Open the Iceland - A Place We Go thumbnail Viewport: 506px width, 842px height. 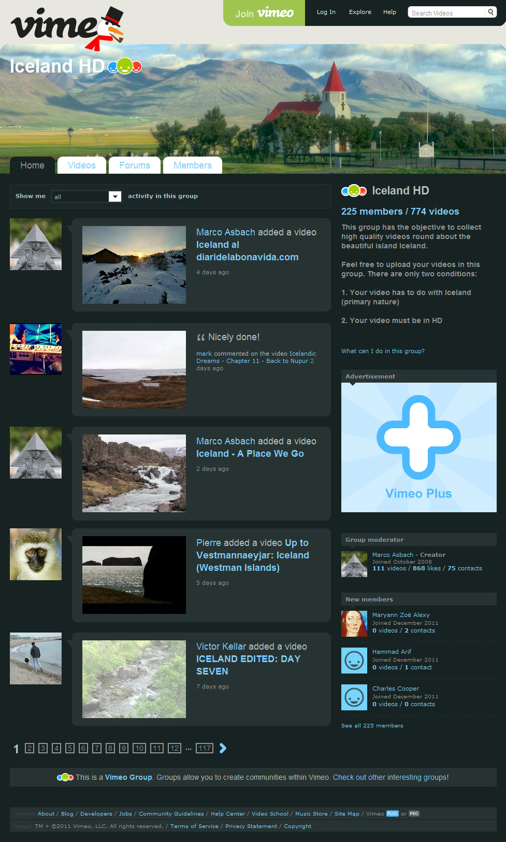(x=134, y=473)
